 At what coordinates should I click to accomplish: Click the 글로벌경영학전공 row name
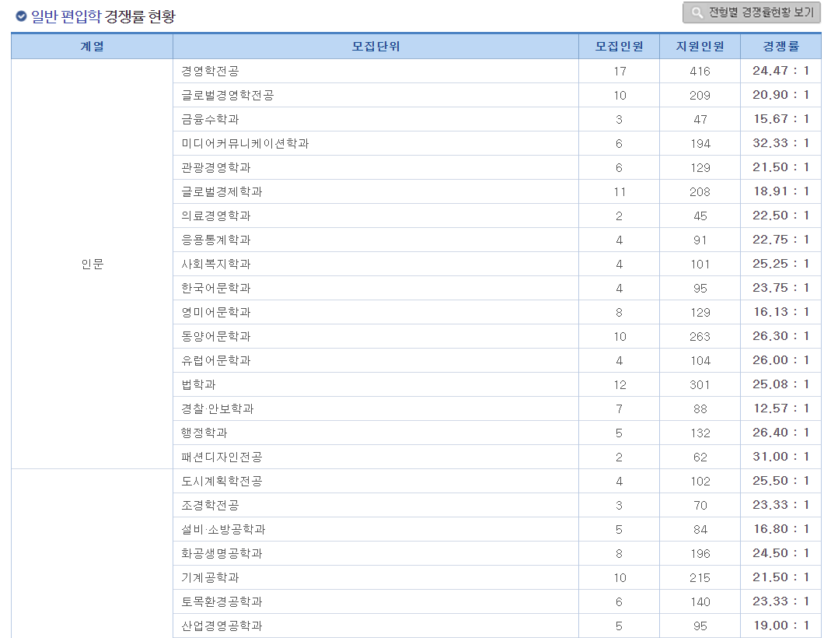coord(228,95)
